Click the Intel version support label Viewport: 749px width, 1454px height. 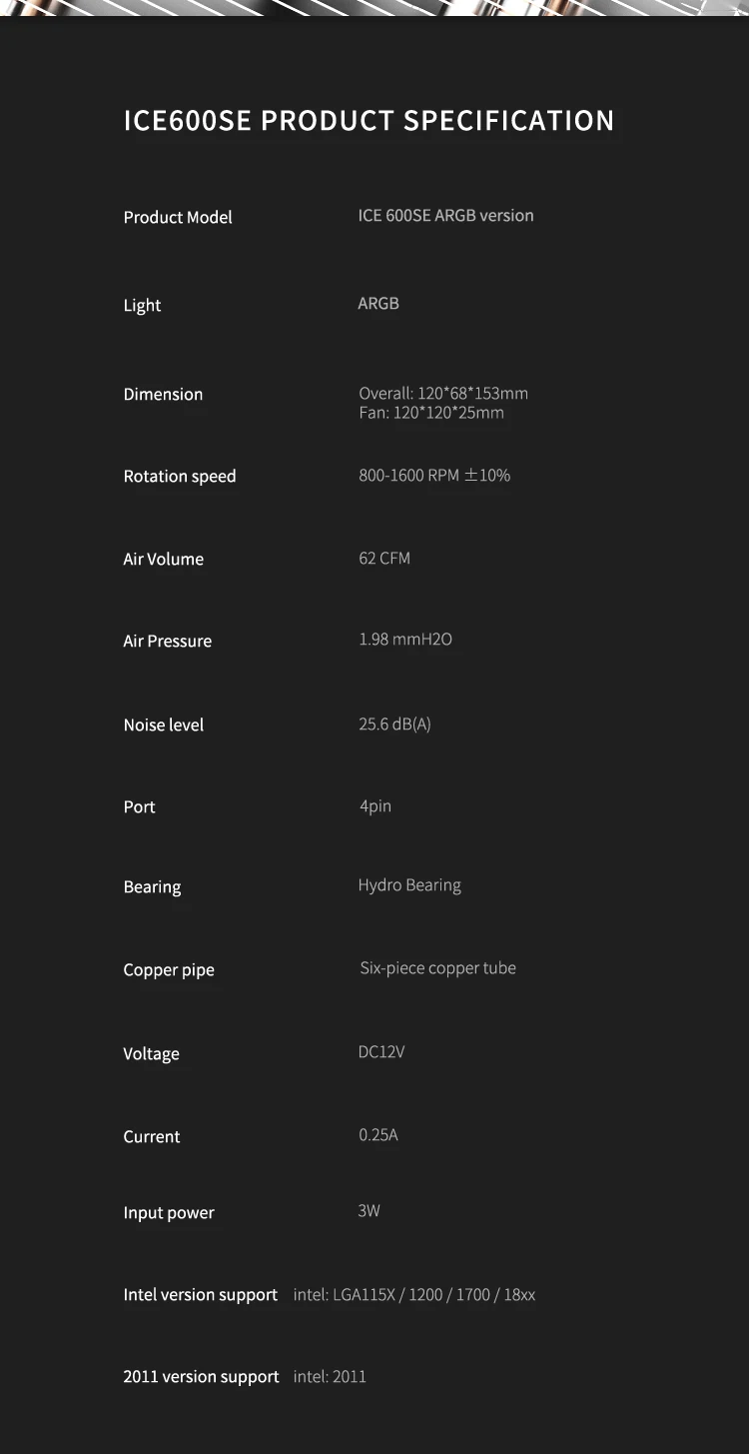[x=200, y=1294]
